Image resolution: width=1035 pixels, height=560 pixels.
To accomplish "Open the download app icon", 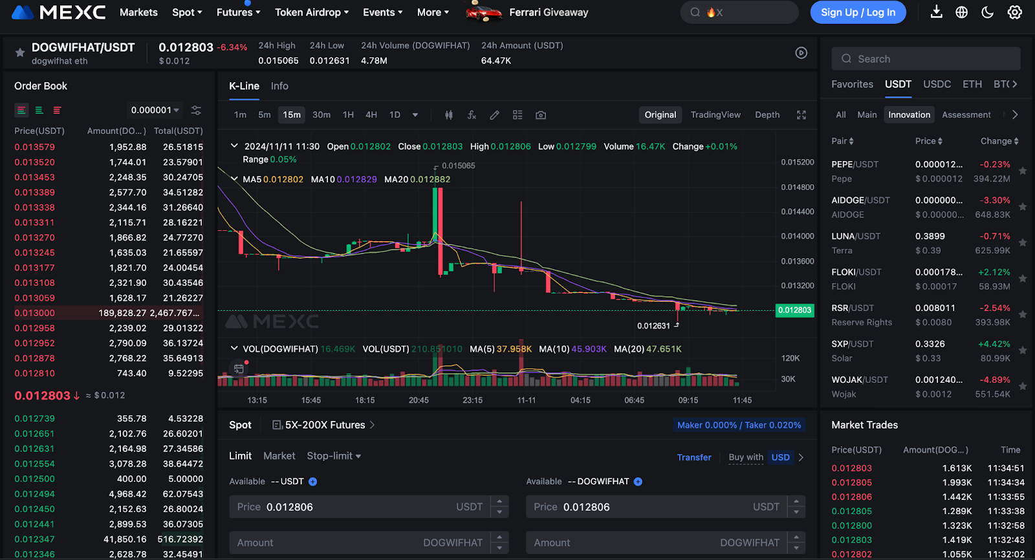I will (x=936, y=12).
